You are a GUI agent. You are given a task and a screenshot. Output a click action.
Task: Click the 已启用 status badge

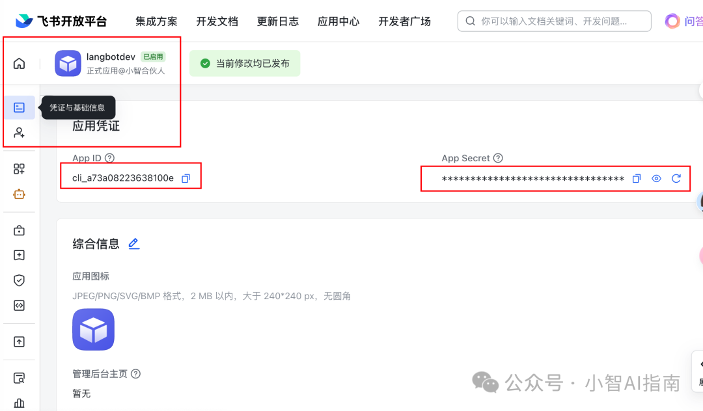pos(154,57)
